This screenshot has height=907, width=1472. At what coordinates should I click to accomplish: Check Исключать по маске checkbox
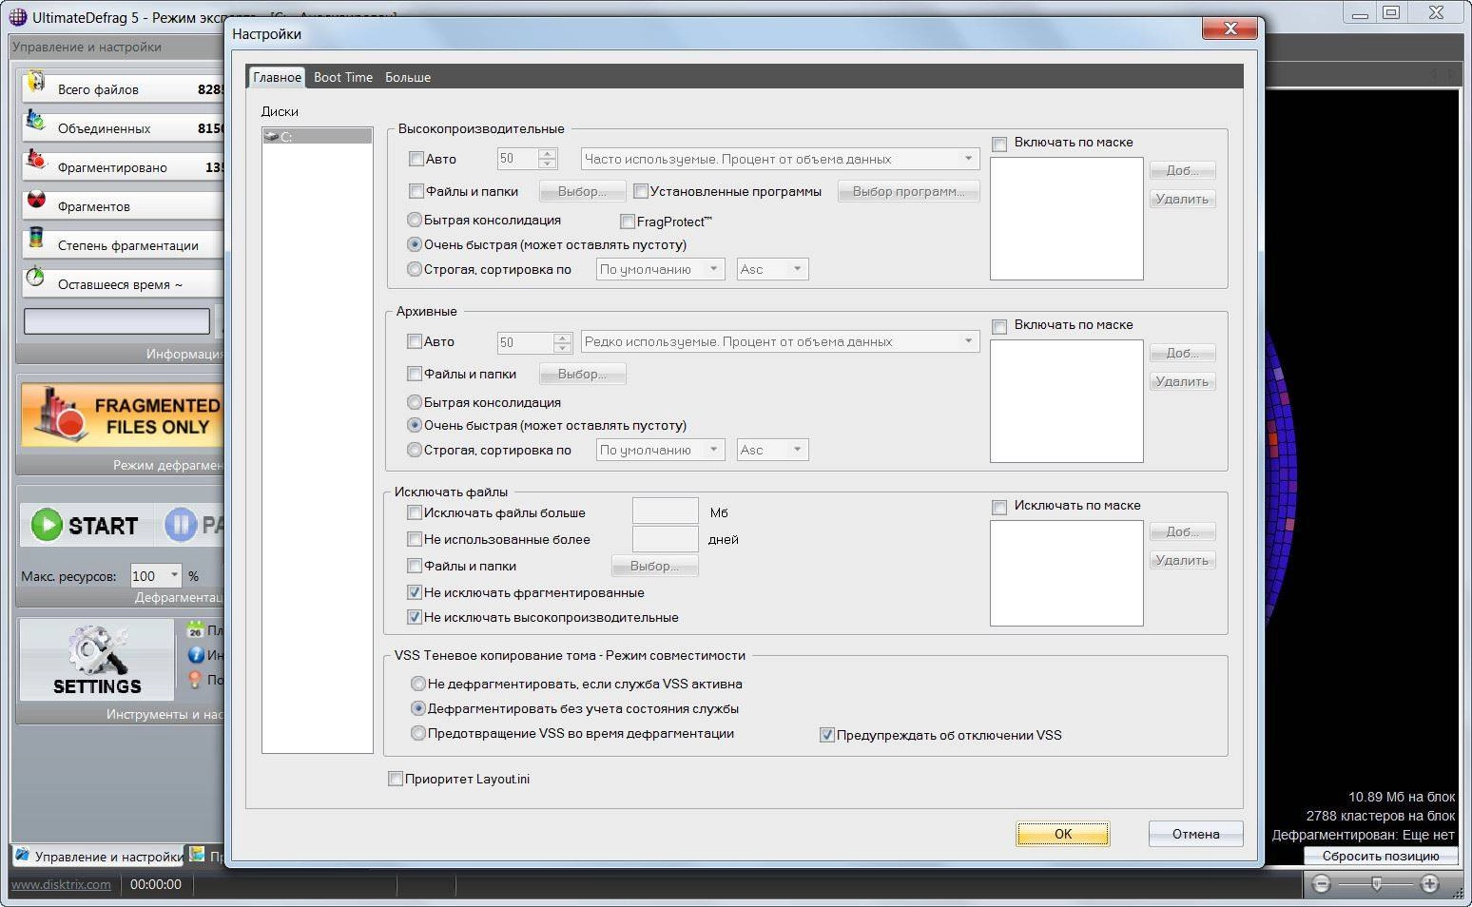click(999, 508)
